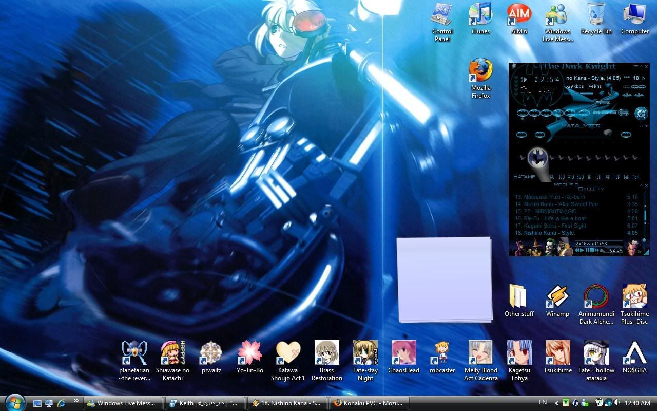The width and height of the screenshot is (657, 411).
Task: Open the AIM 6 desktop icon
Action: (519, 15)
